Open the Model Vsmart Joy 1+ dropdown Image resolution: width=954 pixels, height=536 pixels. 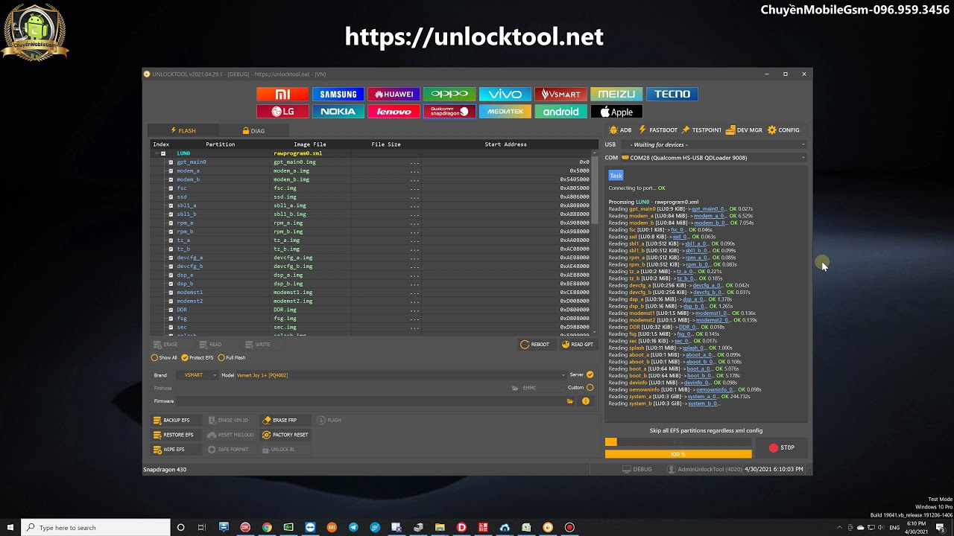[x=401, y=375]
